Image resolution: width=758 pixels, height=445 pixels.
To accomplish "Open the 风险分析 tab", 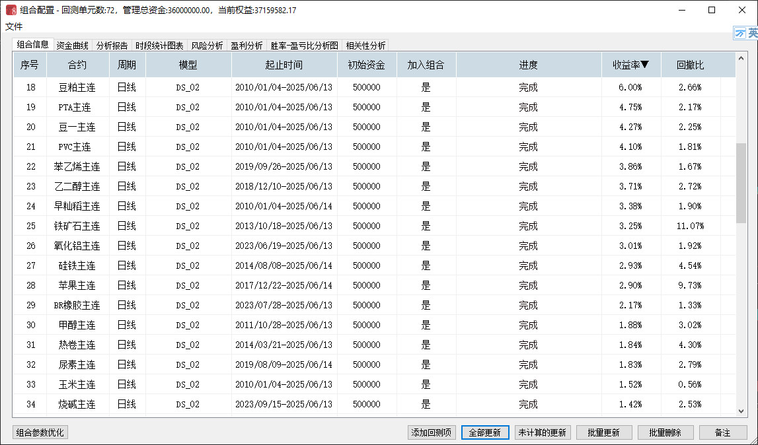I will [207, 46].
